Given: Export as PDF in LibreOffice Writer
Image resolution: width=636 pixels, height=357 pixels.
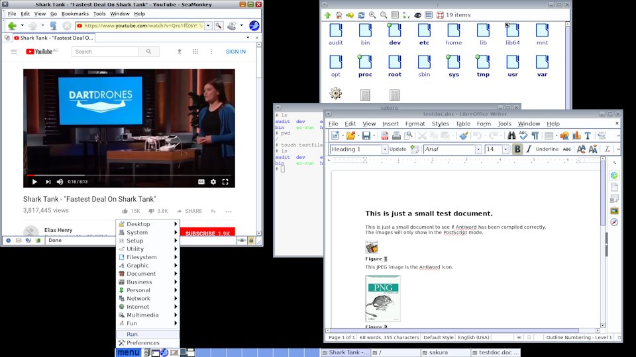Looking at the screenshot, I should point(385,136).
